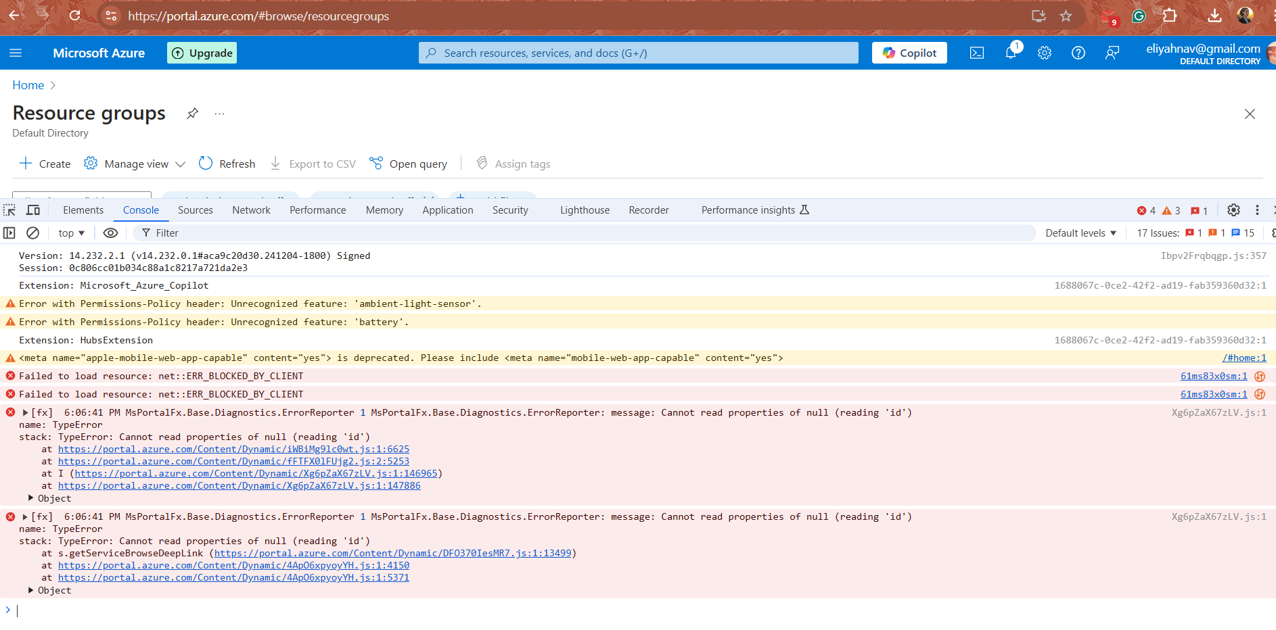Open the browser profile avatar
Image resolution: width=1276 pixels, height=630 pixels.
[x=1245, y=15]
